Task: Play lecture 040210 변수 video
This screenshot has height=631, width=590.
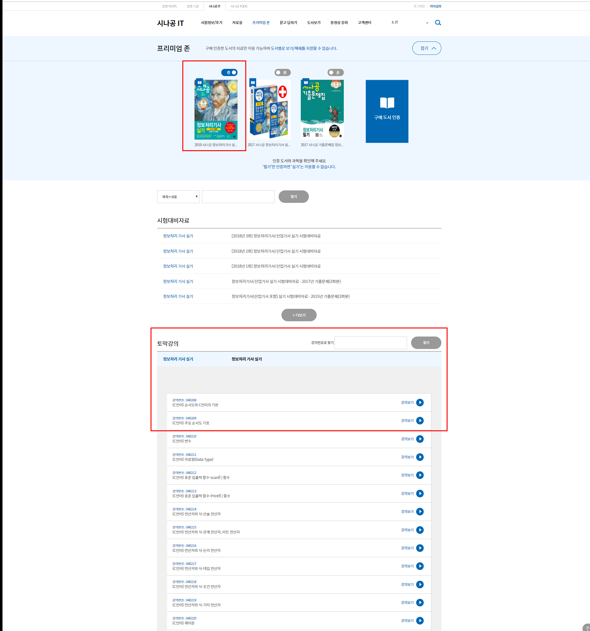Action: 420,439
